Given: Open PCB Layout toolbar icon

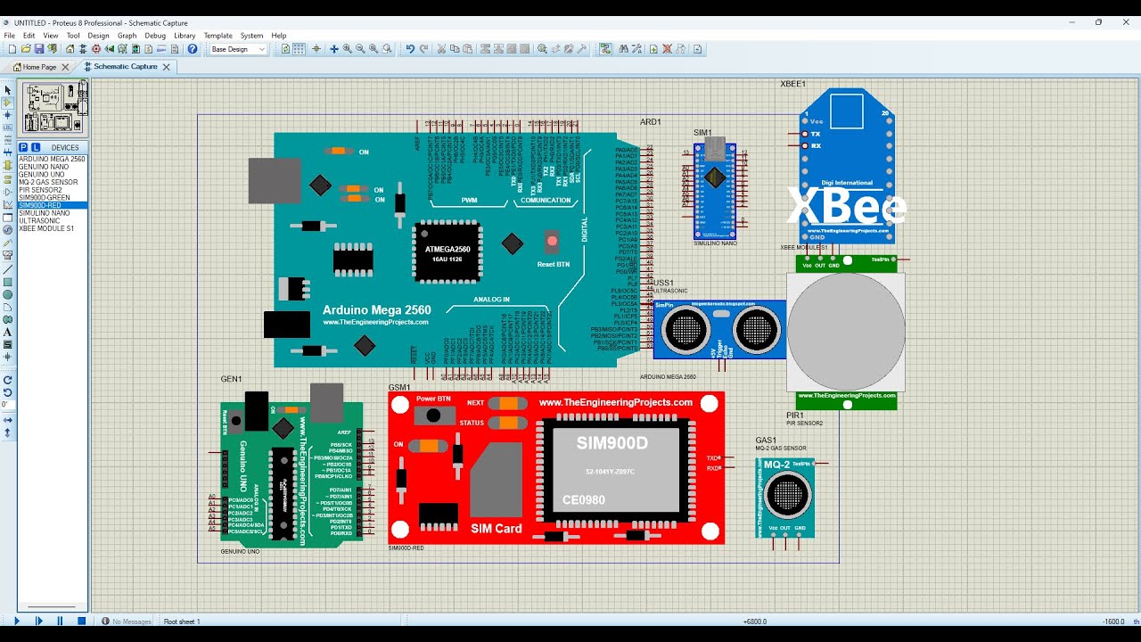Looking at the screenshot, I should coord(96,49).
